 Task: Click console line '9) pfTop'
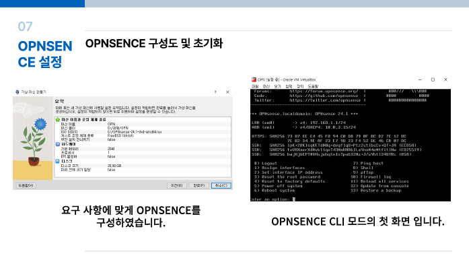[363, 172]
